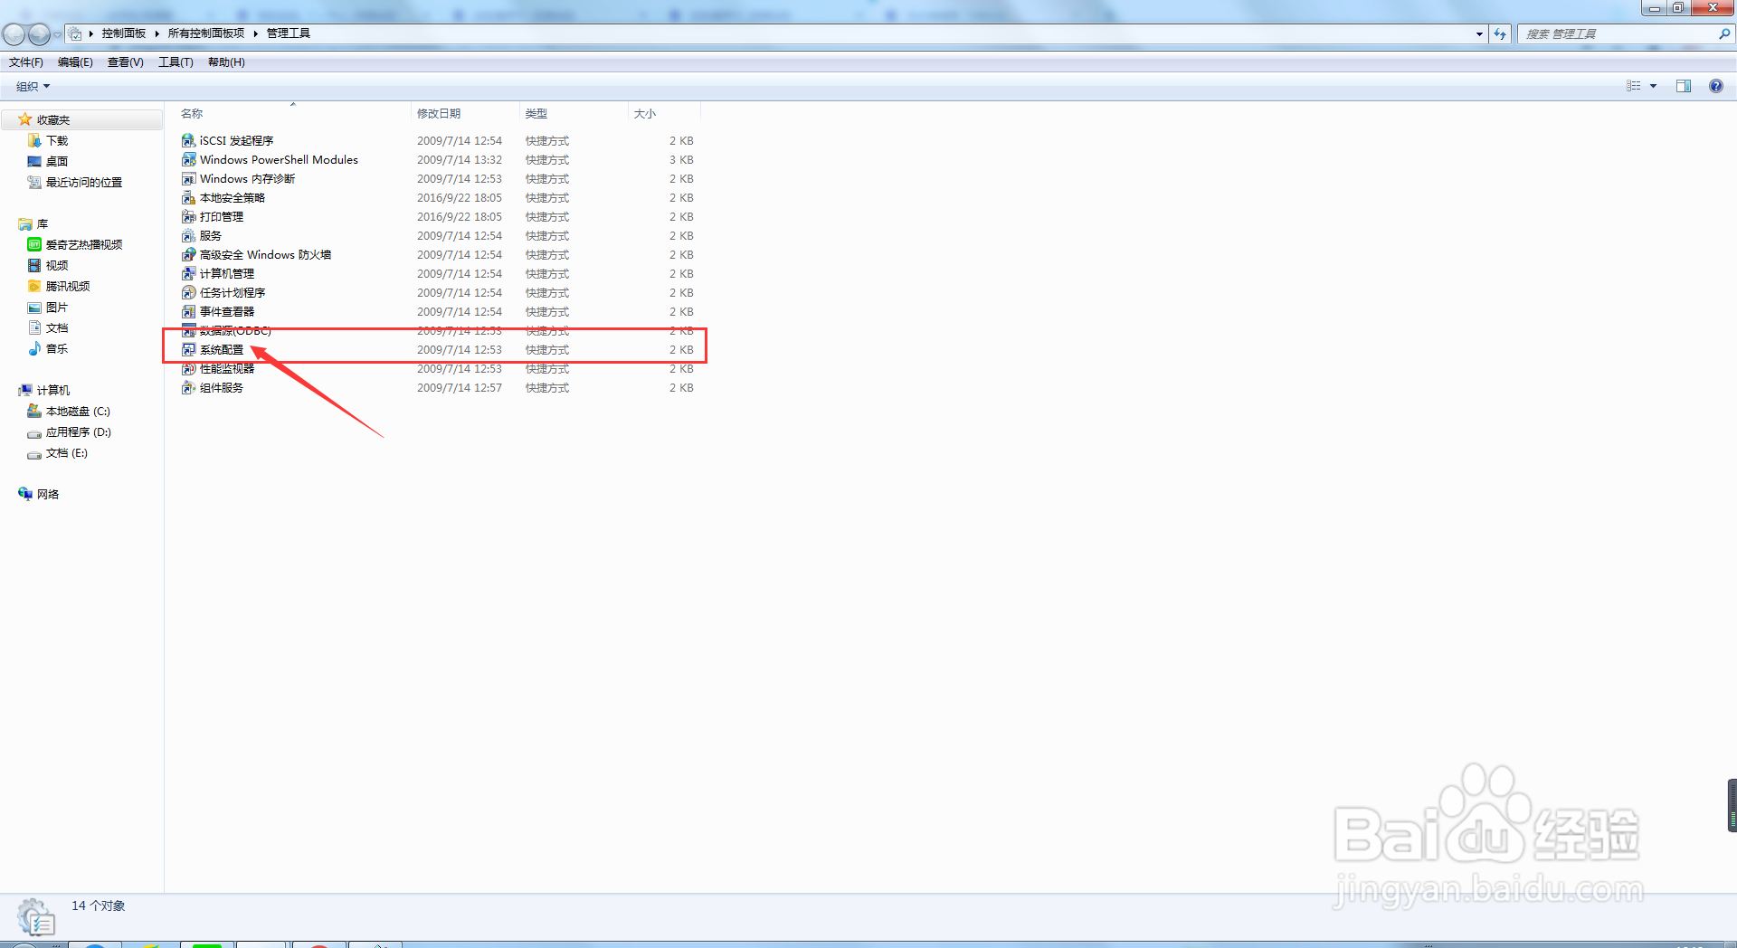Go to 所有控制面板项 breadcrumb
Screen dimensions: 1737x948
coord(206,33)
